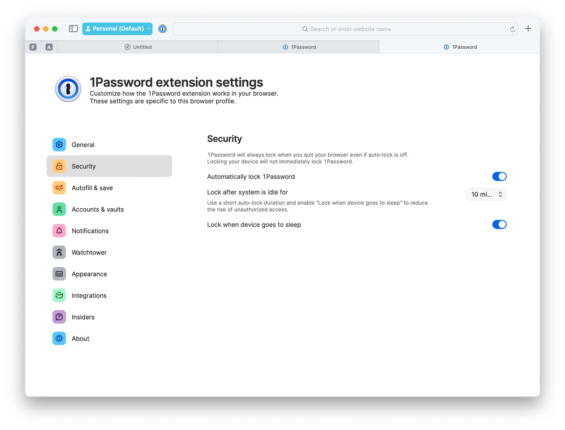Toggle Automatically lock 1Password switch

coord(499,177)
